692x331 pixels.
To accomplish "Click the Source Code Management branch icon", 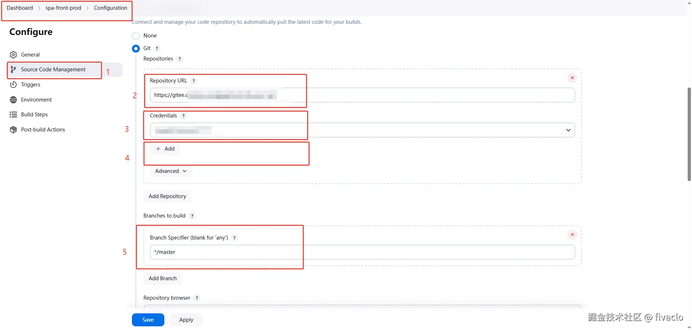I will coord(13,70).
